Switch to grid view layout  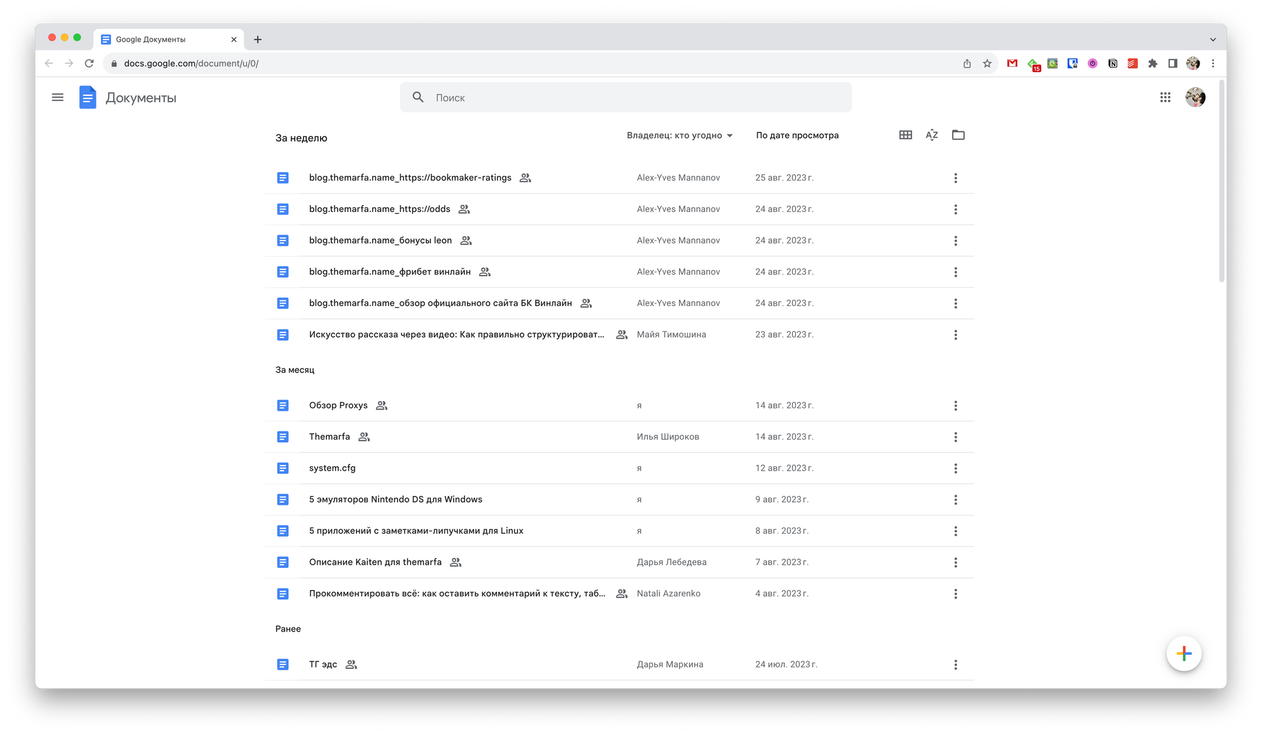905,135
